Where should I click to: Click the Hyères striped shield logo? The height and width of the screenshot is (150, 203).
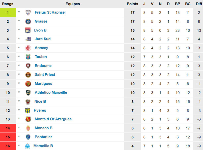point(27,111)
